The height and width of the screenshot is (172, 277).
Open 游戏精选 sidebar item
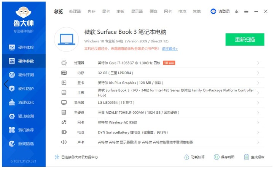click(x=24, y=144)
